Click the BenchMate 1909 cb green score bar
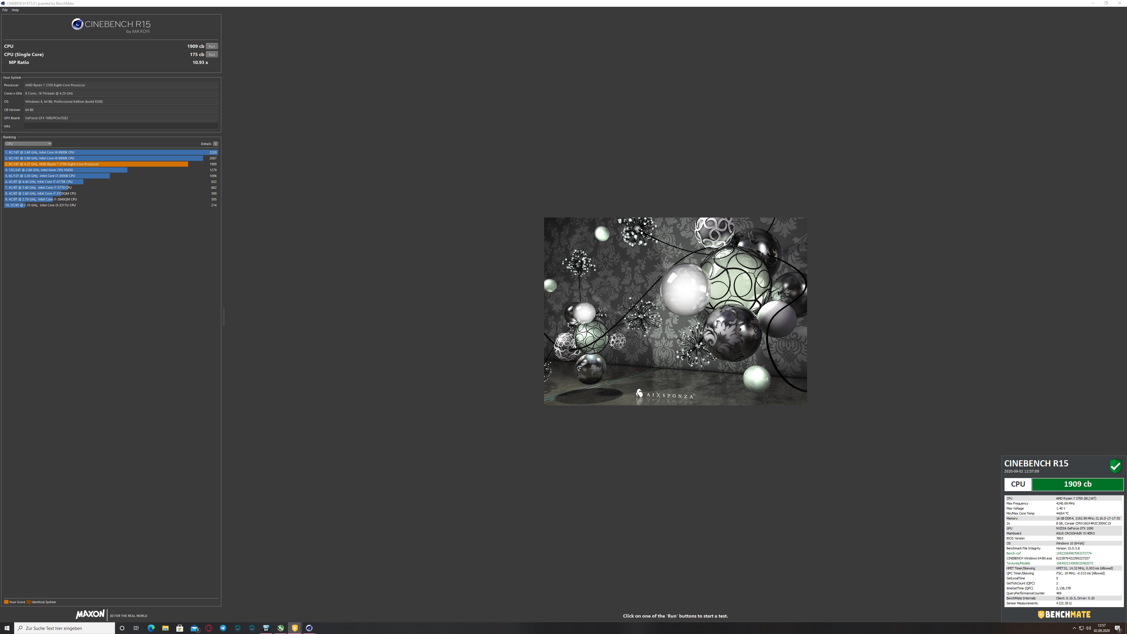 1078,484
